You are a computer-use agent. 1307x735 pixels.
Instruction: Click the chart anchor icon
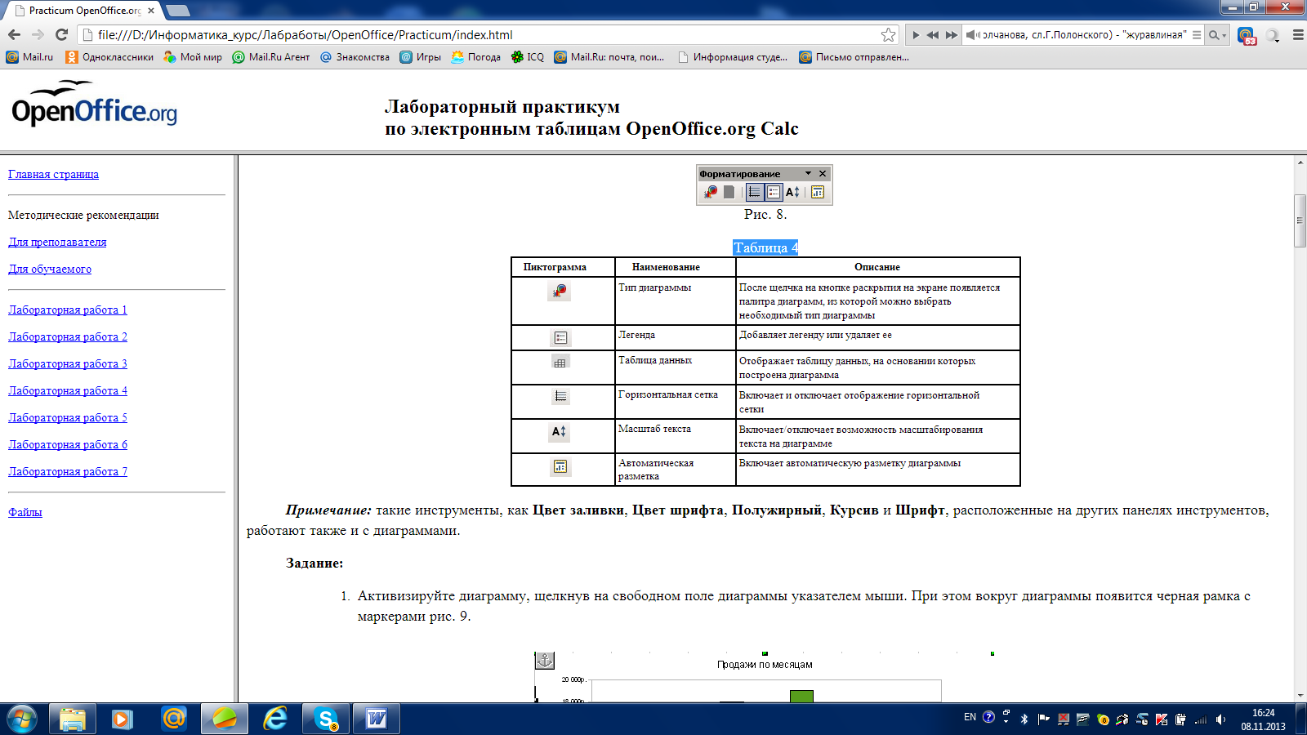[x=544, y=661]
